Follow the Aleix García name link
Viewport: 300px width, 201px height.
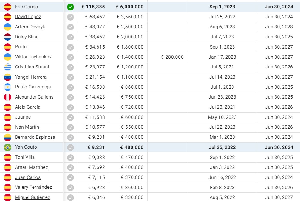tap(27, 107)
